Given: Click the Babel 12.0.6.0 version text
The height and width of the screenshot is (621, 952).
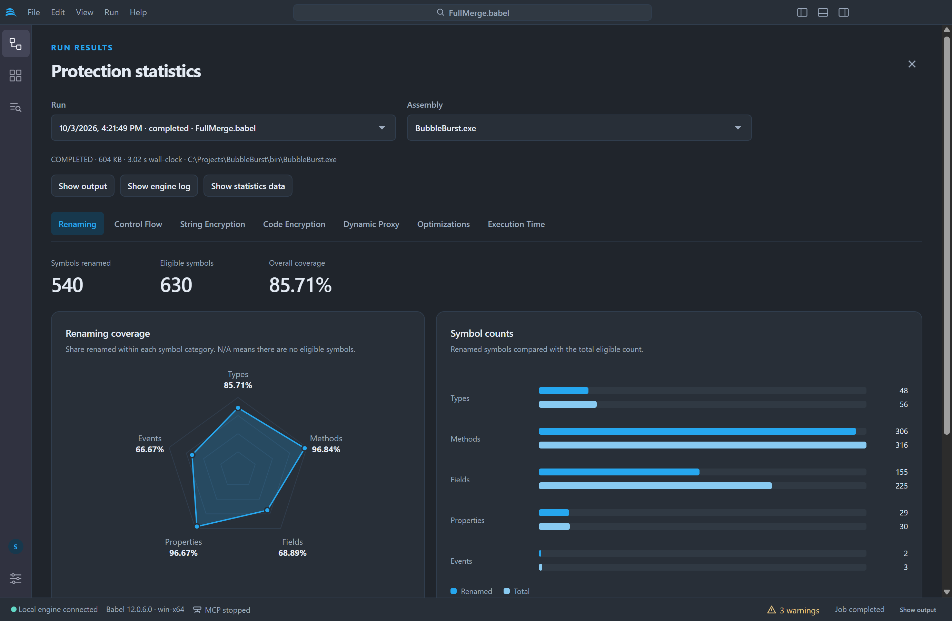Looking at the screenshot, I should (x=145, y=609).
